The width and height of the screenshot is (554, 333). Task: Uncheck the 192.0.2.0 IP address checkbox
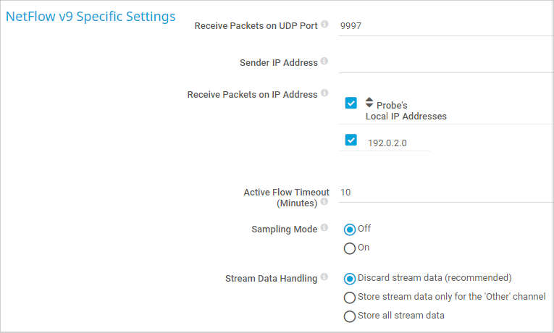click(x=351, y=140)
